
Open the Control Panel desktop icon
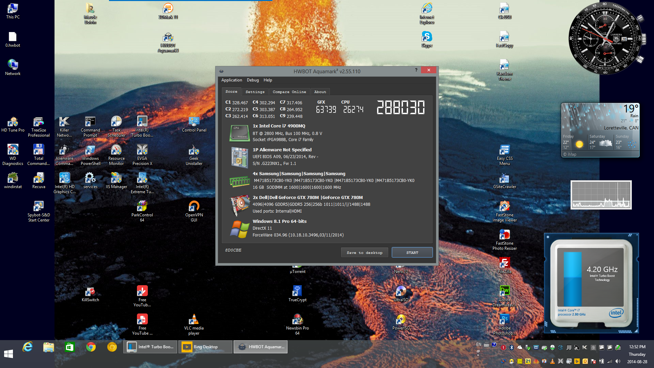pos(194,124)
